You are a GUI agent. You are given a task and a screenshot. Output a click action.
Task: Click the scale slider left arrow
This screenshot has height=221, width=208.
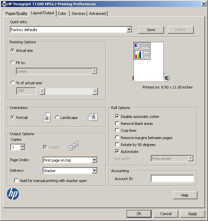coord(42,91)
